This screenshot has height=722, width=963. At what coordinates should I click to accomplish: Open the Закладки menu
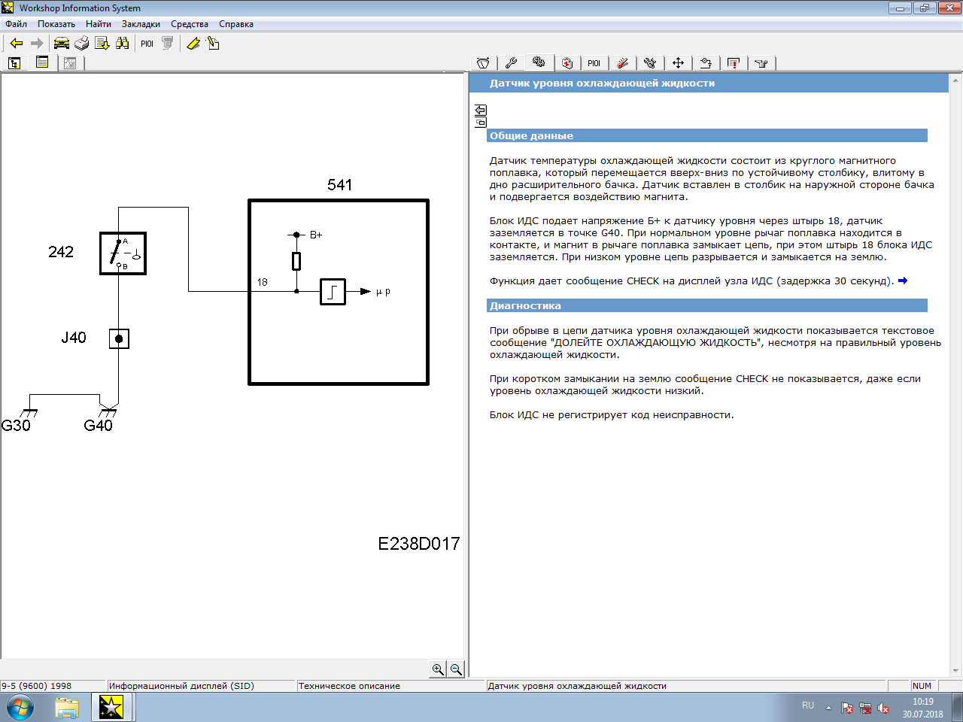coord(141,24)
